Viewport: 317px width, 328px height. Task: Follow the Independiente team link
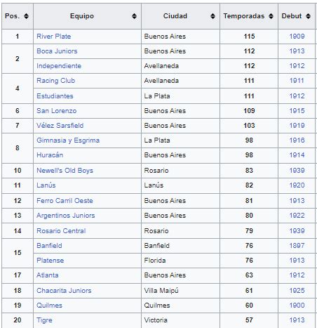tap(59, 66)
